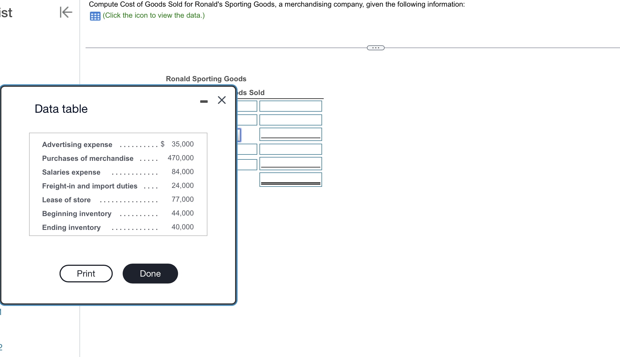Expand the ellipsis divider handle

click(x=375, y=48)
